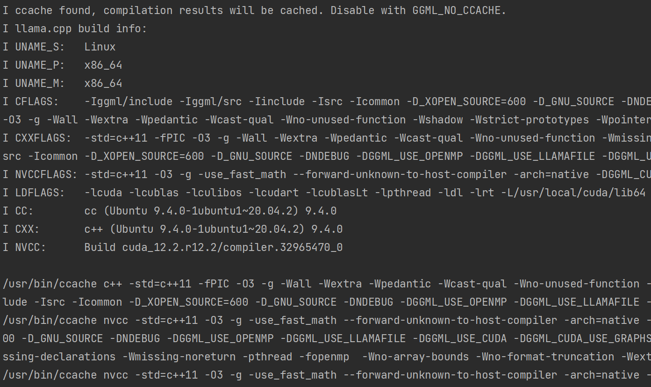Click the -Wstrict-prototypes flag
The width and height of the screenshot is (651, 387).
click(x=529, y=120)
